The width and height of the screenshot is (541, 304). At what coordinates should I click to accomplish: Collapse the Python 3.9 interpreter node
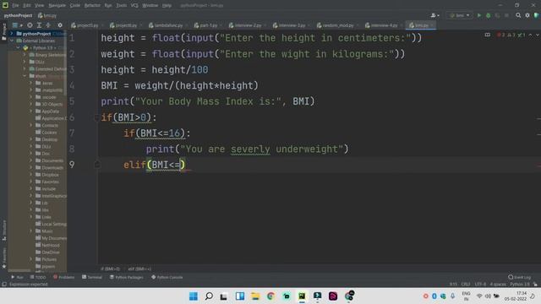point(18,48)
